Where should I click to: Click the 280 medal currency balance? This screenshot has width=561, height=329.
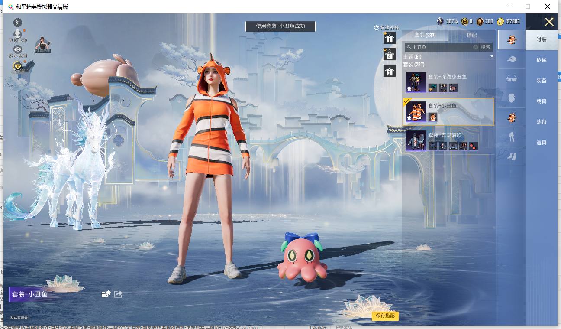click(485, 21)
